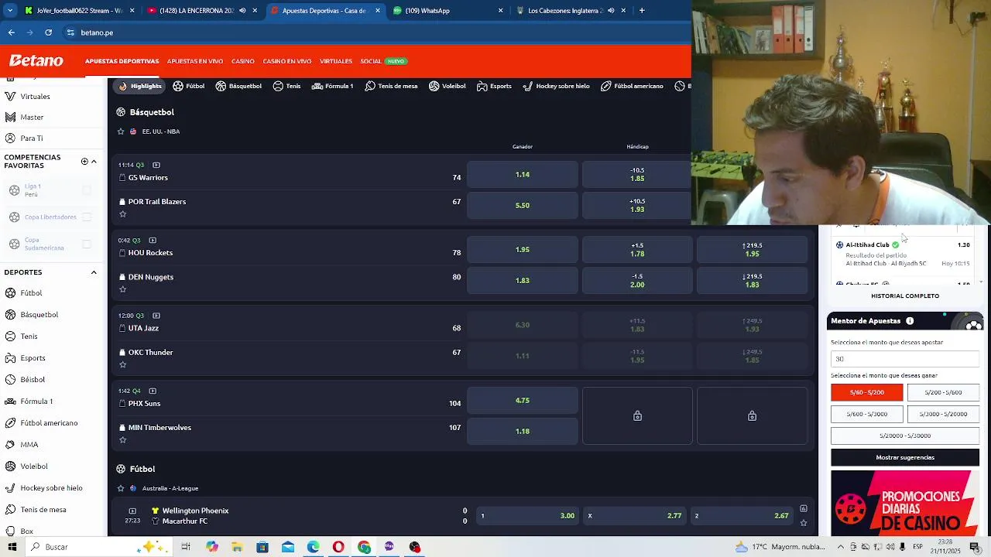Viewport: 991px width, 557px height.
Task: Bet on MIN Timberwolves winner at 1.18
Action: coord(523,431)
